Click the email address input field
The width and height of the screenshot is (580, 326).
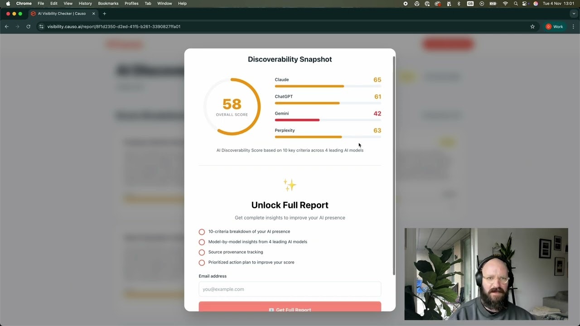click(290, 289)
